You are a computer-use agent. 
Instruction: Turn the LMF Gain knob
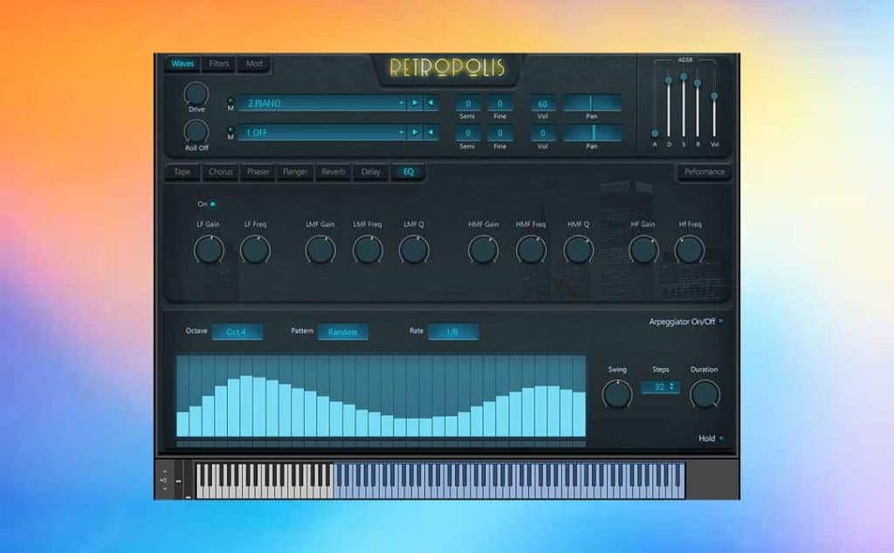320,250
